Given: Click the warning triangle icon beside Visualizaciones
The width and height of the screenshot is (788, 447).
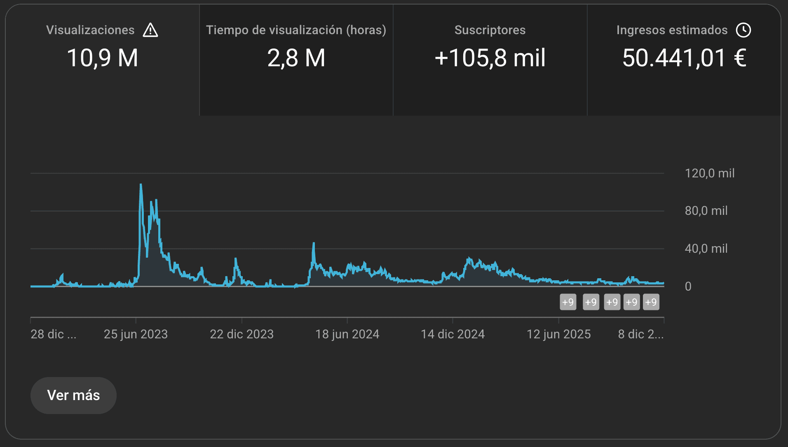Looking at the screenshot, I should coord(150,30).
